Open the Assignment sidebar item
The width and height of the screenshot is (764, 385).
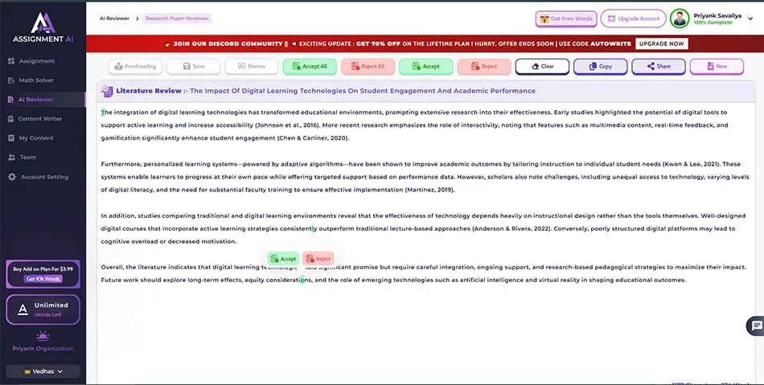point(36,61)
